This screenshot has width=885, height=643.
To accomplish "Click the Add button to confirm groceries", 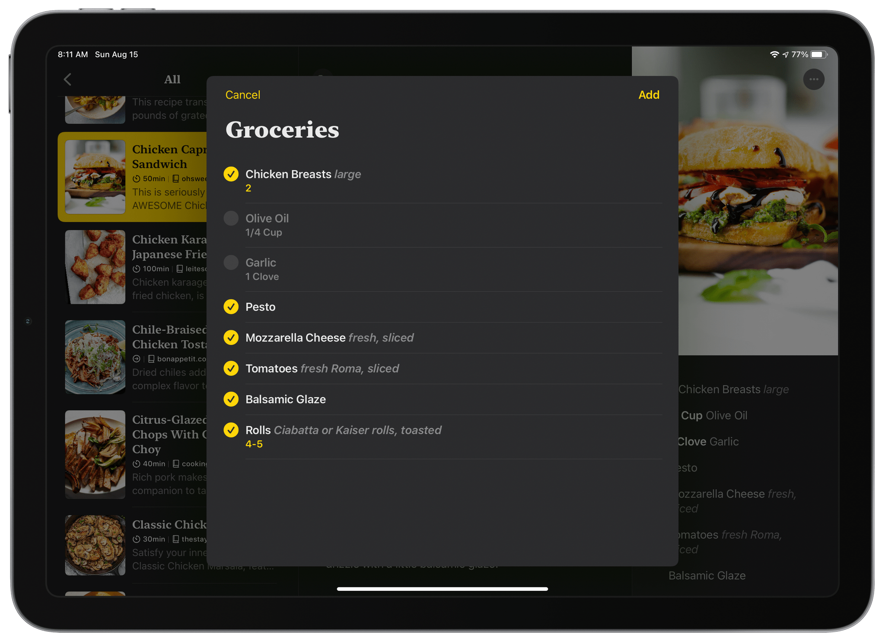I will pyautogui.click(x=649, y=95).
